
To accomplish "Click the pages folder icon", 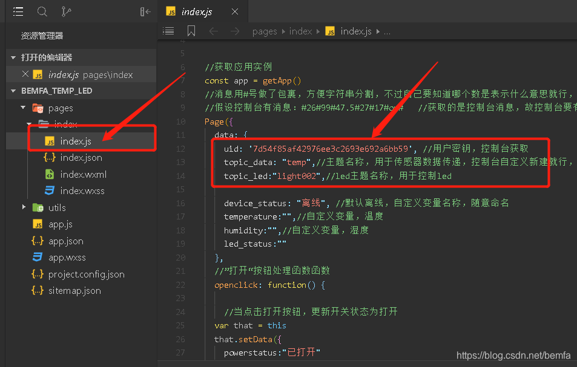I will click(x=38, y=108).
